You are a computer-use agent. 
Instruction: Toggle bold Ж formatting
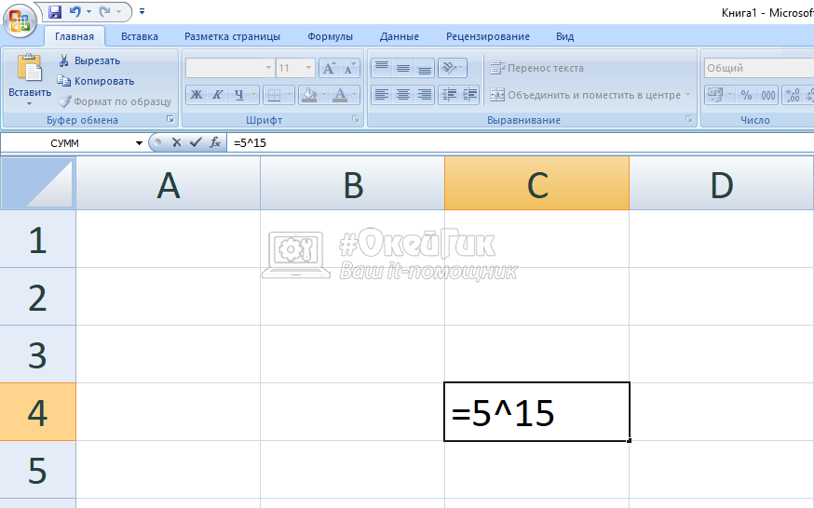pyautogui.click(x=197, y=95)
